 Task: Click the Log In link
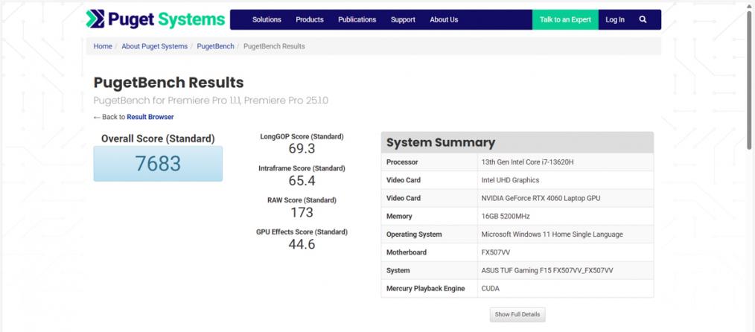pos(615,20)
